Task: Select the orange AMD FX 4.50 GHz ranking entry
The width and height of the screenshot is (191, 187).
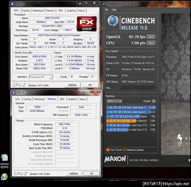Action: [x=131, y=121]
